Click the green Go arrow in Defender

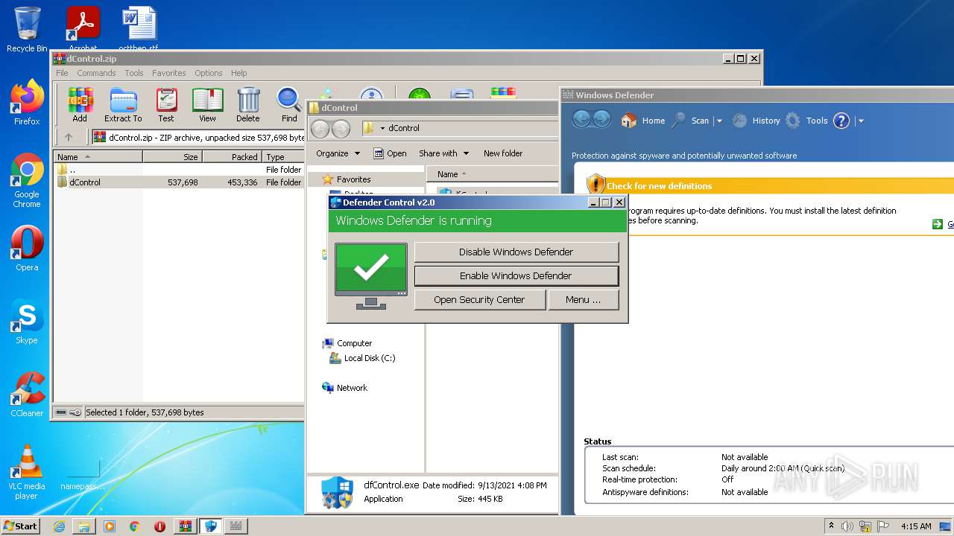click(938, 224)
